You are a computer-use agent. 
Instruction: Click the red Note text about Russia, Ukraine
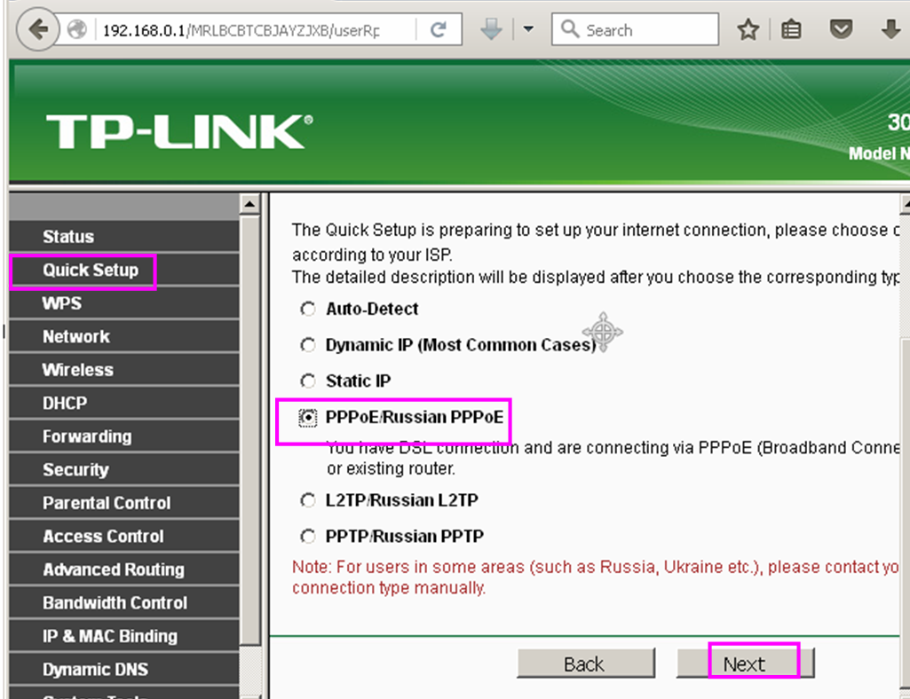pyautogui.click(x=595, y=577)
